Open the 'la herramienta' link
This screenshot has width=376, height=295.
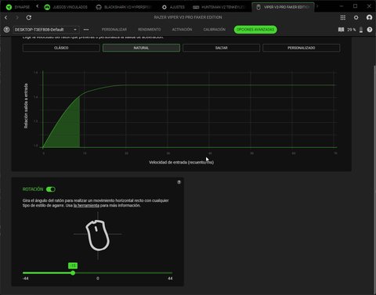point(86,206)
